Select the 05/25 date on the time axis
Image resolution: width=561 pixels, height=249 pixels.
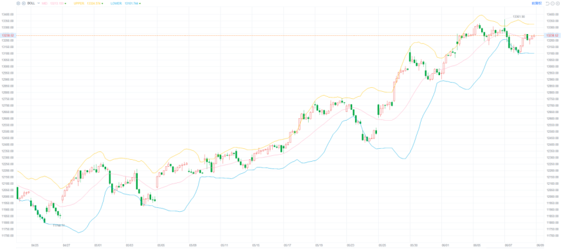(x=382, y=245)
